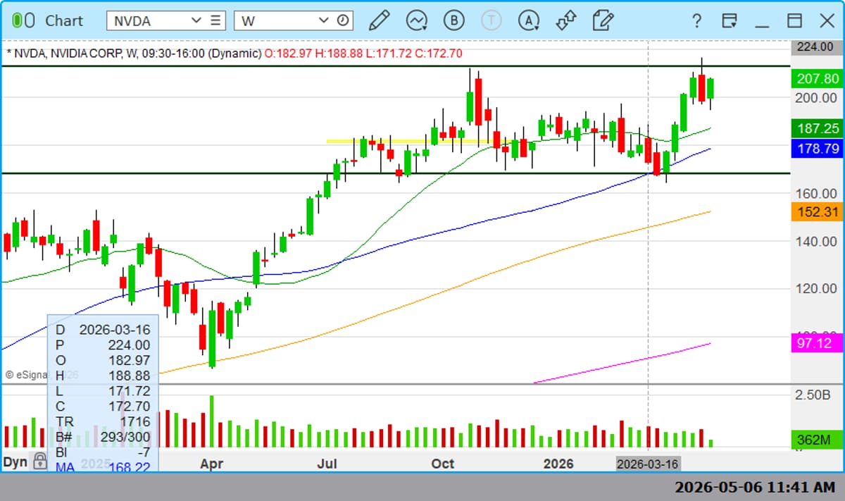
Task: Click the 187.25 green moving average label
Action: pyautogui.click(x=817, y=128)
